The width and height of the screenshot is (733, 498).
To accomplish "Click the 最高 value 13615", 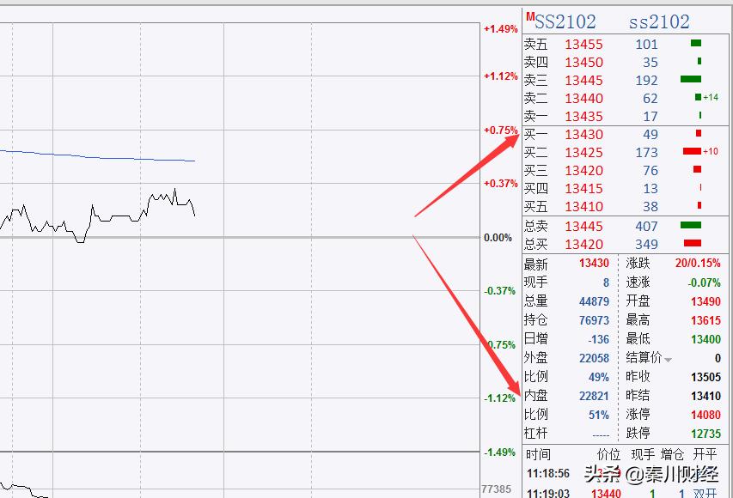I will pyautogui.click(x=706, y=320).
